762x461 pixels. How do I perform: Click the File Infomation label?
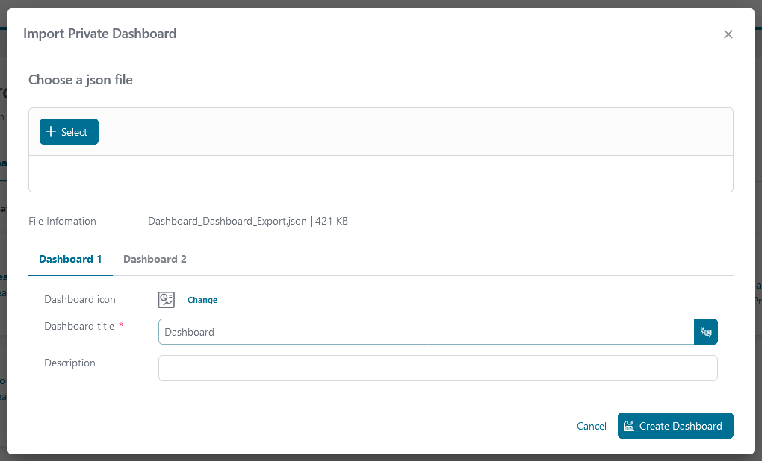coord(62,222)
